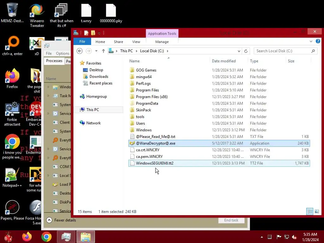Click the Firefox taskbar icon
The width and height of the screenshot is (324, 243).
[27, 237]
